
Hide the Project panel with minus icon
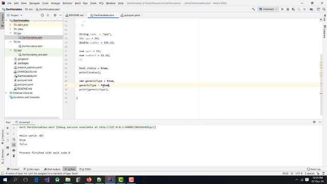(60, 15)
